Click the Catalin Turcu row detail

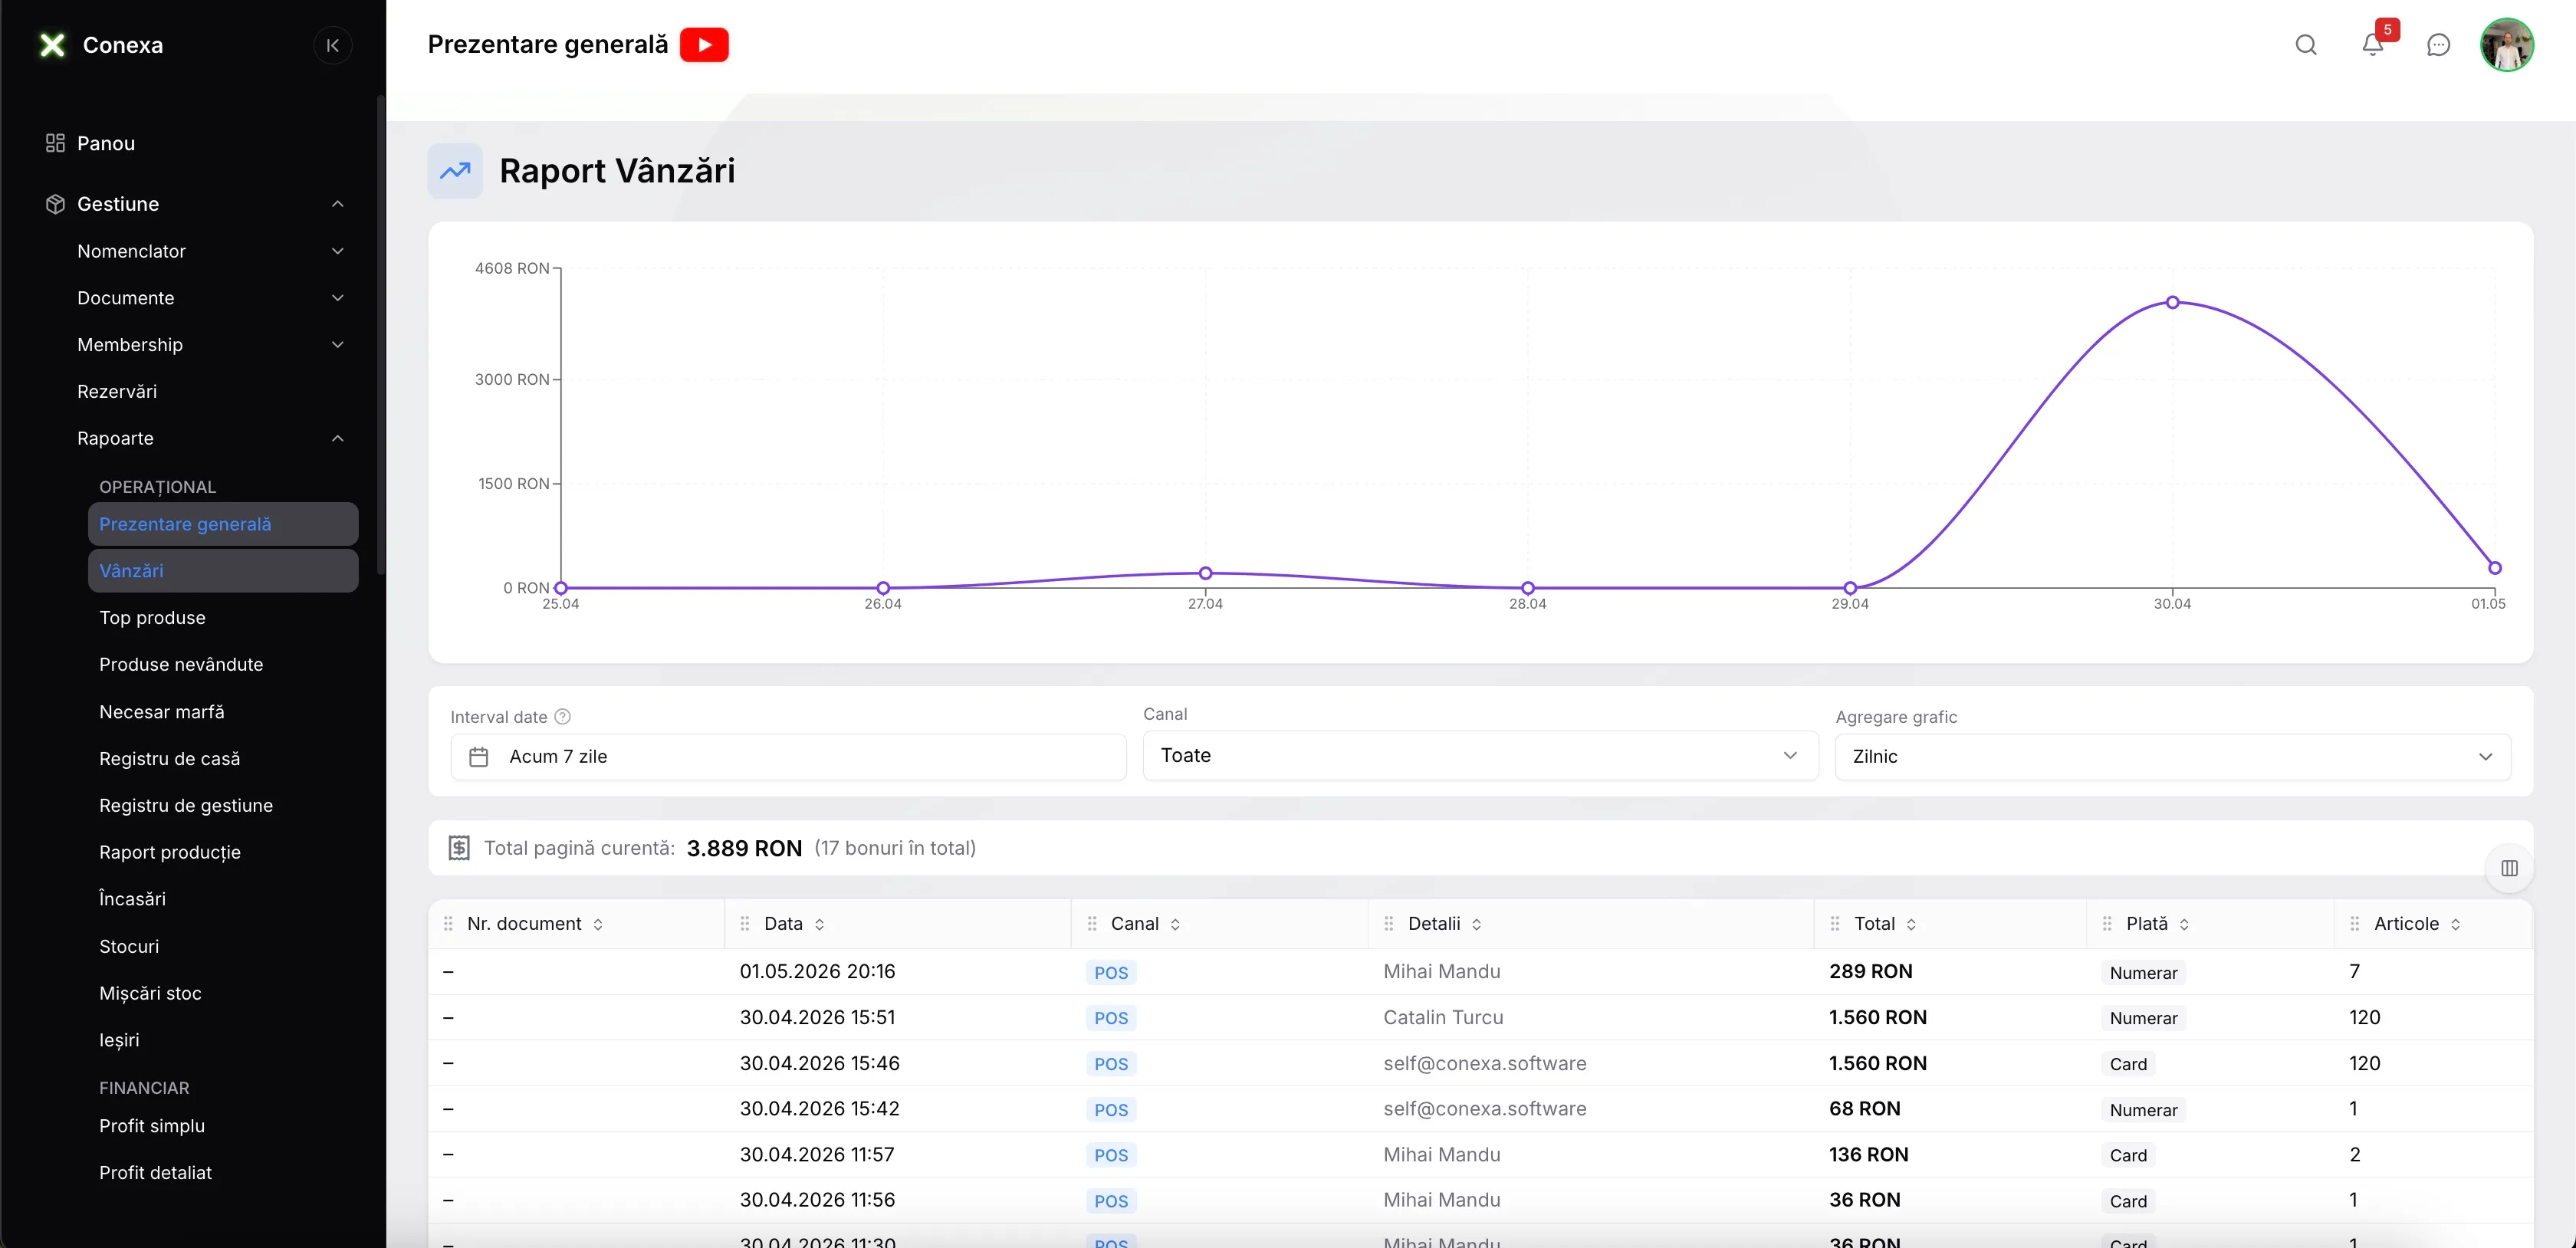click(x=1443, y=1018)
